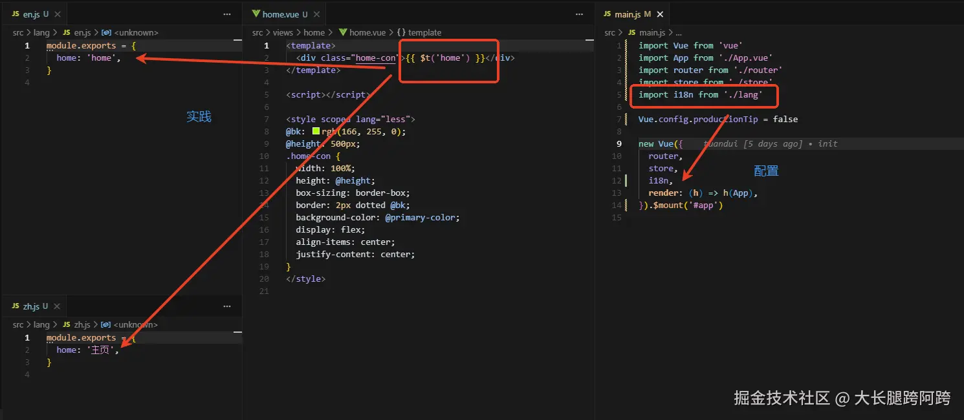Click the 'tuandui [5 days ago] • init' blame annotation
Screen dimensions: 964x420
[770, 144]
